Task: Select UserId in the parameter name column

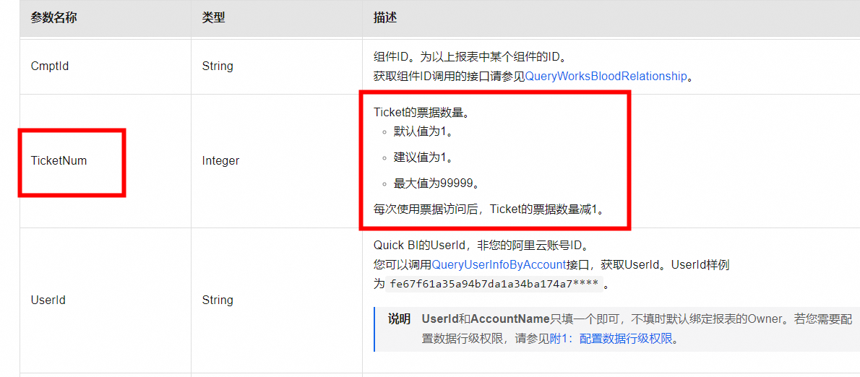Action: click(x=48, y=300)
